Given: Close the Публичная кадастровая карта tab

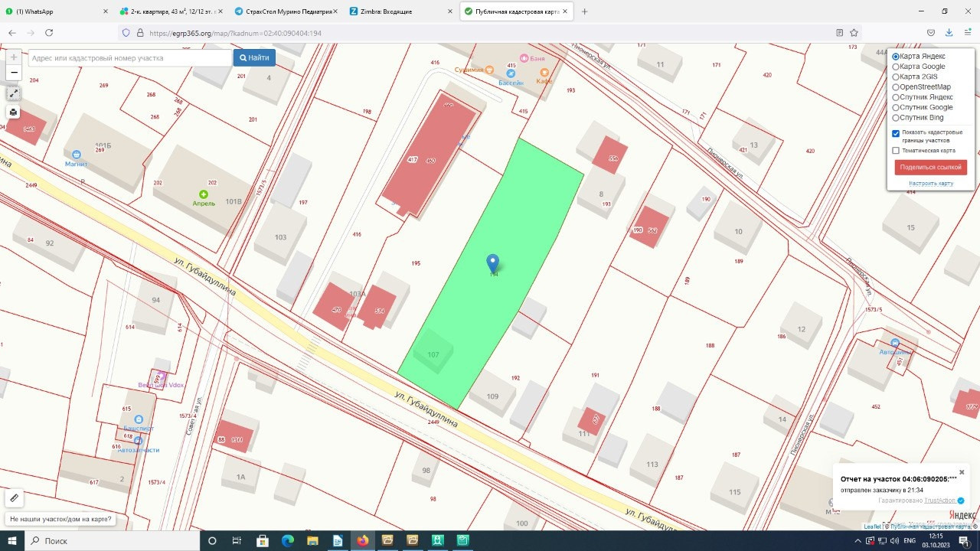Looking at the screenshot, I should 564,11.
